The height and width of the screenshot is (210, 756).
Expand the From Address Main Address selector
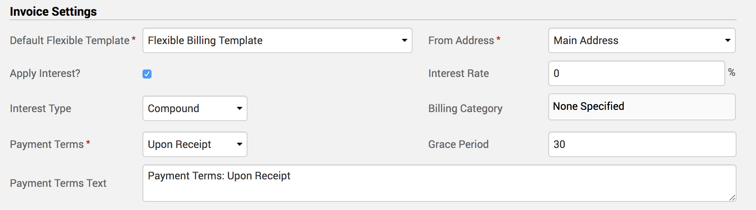642,40
